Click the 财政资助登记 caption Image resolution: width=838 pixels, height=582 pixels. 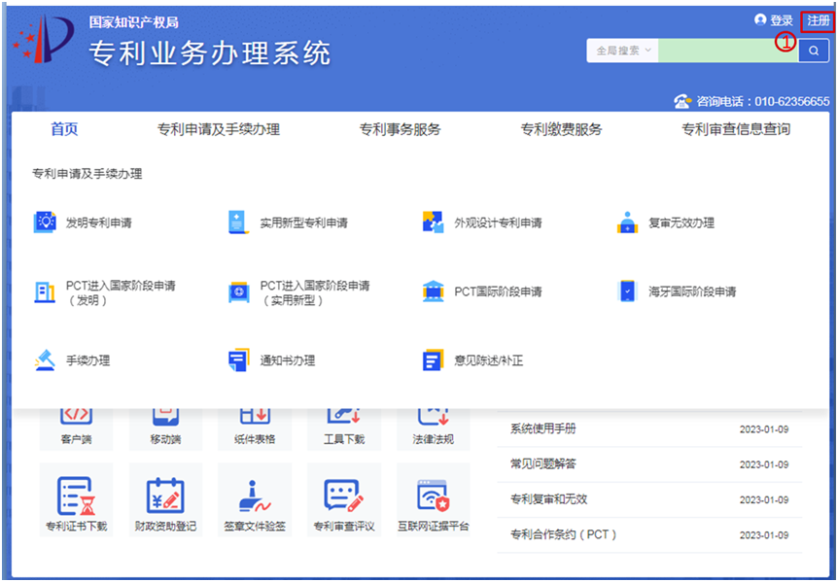(x=165, y=527)
